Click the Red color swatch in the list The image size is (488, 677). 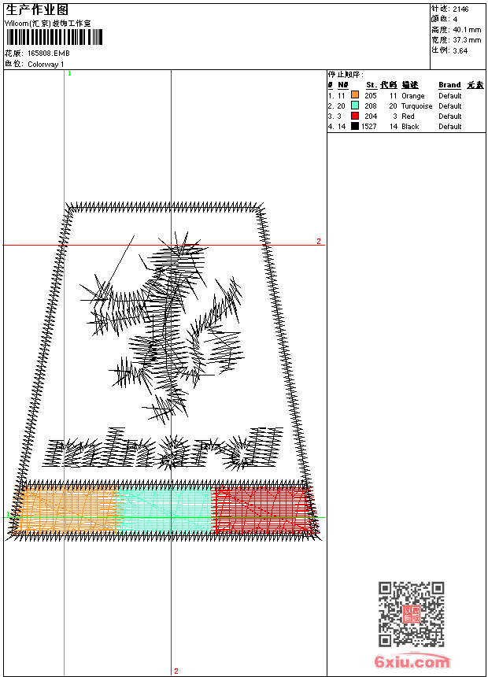click(x=354, y=116)
